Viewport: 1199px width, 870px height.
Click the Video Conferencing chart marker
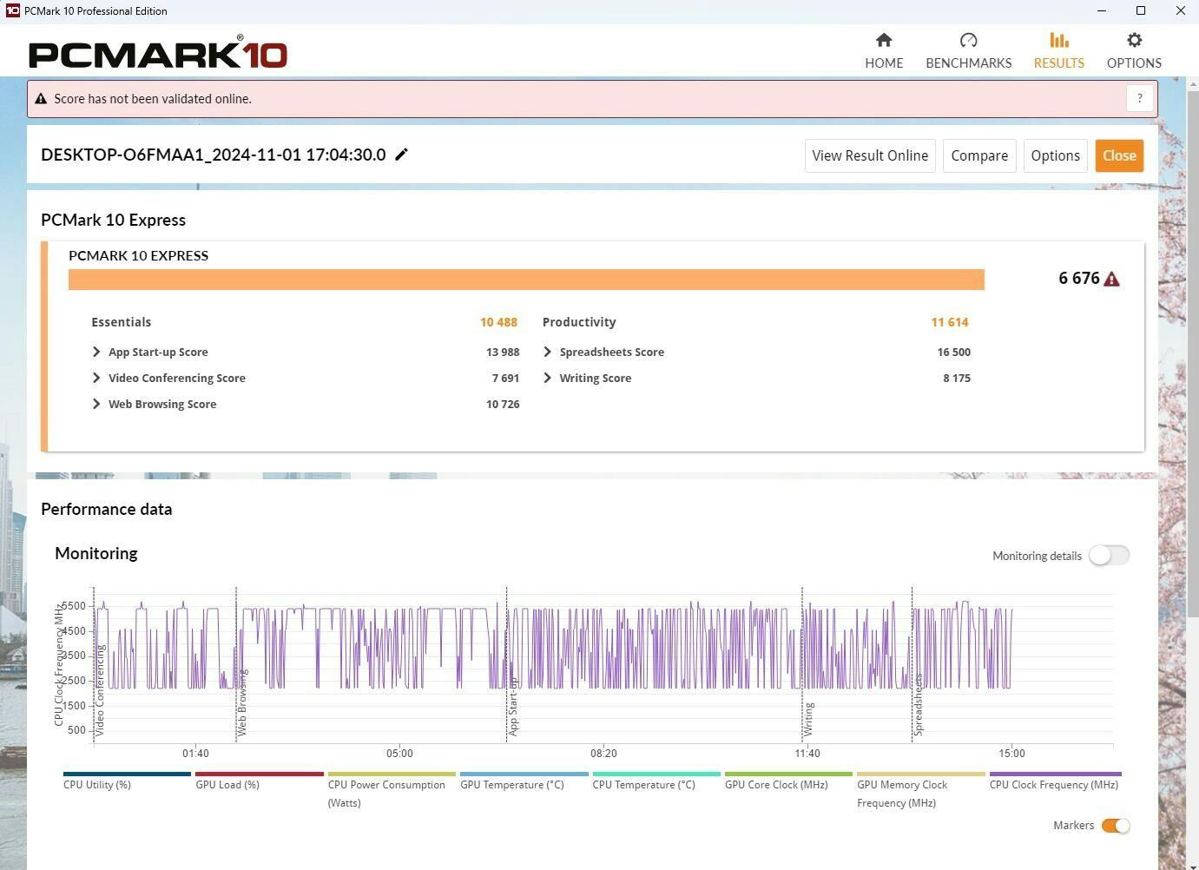pyautogui.click(x=100, y=690)
